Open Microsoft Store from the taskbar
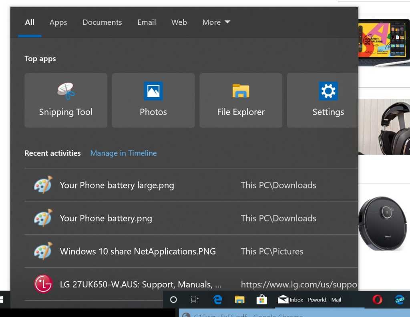 point(261,299)
